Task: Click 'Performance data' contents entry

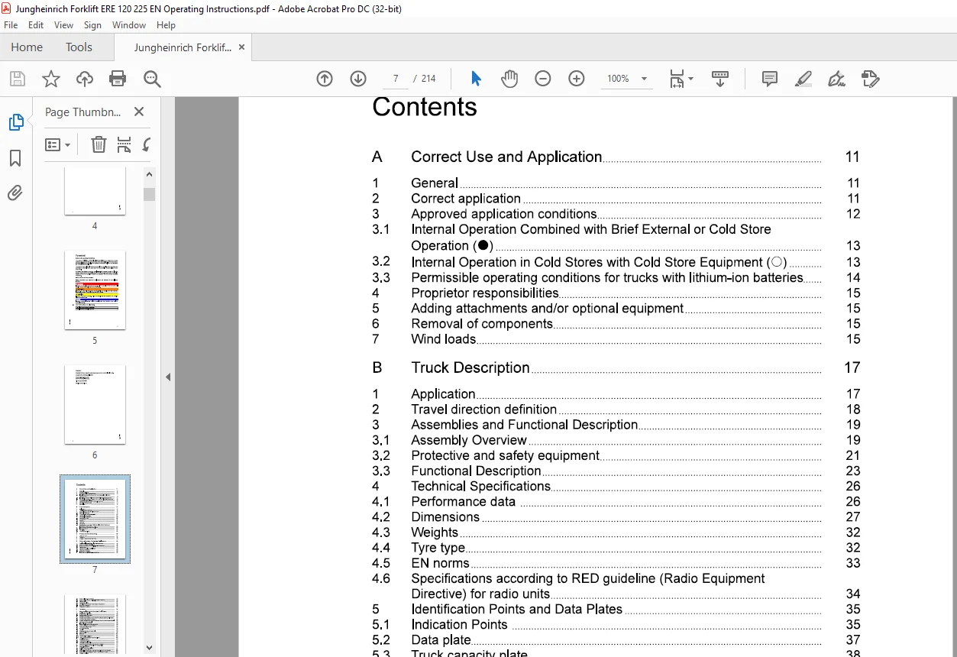Action: [x=464, y=502]
